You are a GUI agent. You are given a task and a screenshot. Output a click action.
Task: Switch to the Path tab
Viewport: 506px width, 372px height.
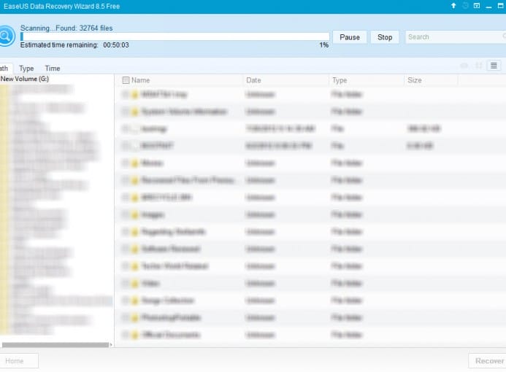(x=4, y=69)
